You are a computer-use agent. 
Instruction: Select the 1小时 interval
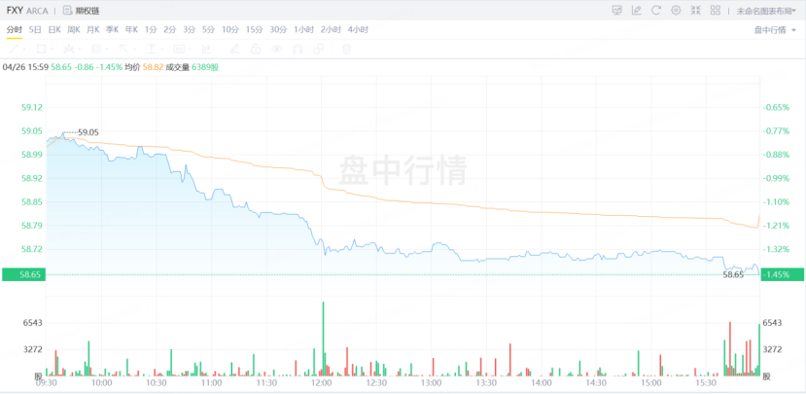coord(303,30)
